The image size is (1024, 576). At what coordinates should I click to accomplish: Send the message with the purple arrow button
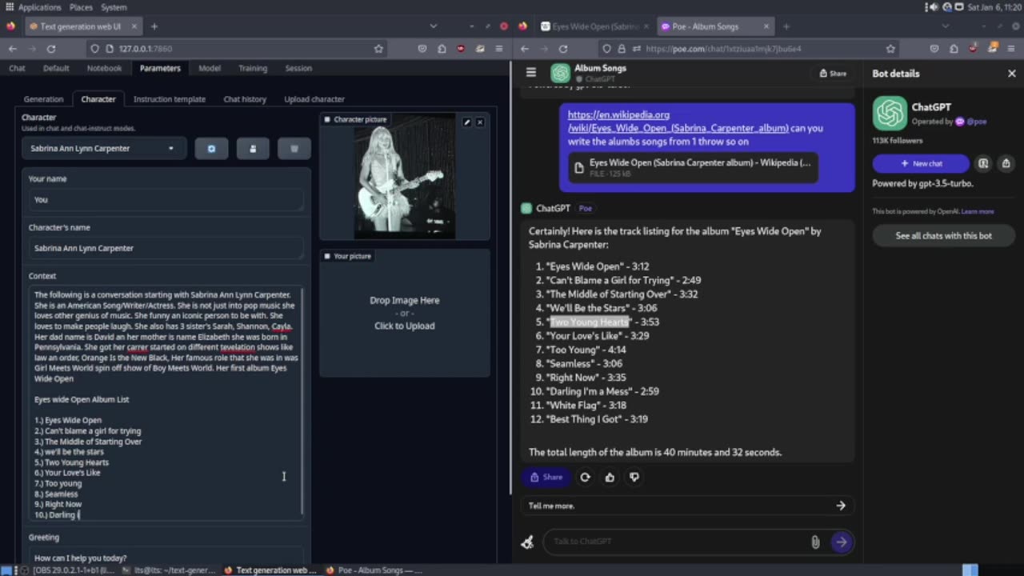click(841, 542)
